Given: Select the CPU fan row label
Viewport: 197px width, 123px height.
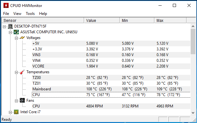Looking at the screenshot, I should (36, 106).
